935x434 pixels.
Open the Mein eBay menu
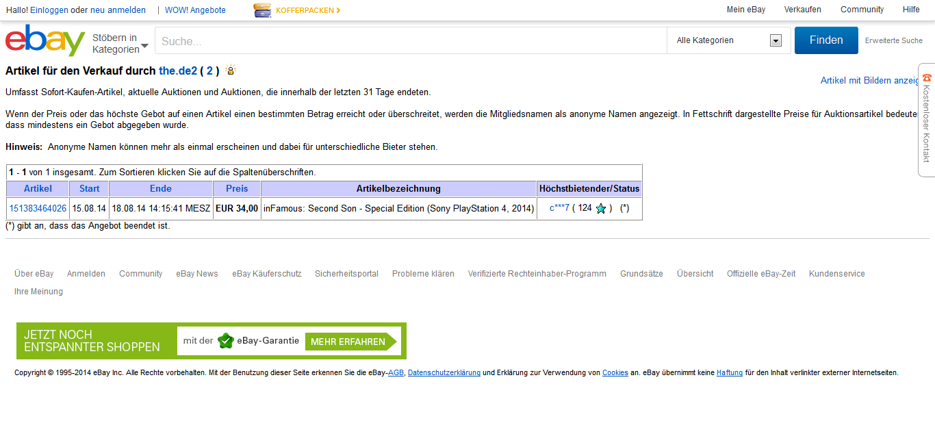pyautogui.click(x=746, y=10)
